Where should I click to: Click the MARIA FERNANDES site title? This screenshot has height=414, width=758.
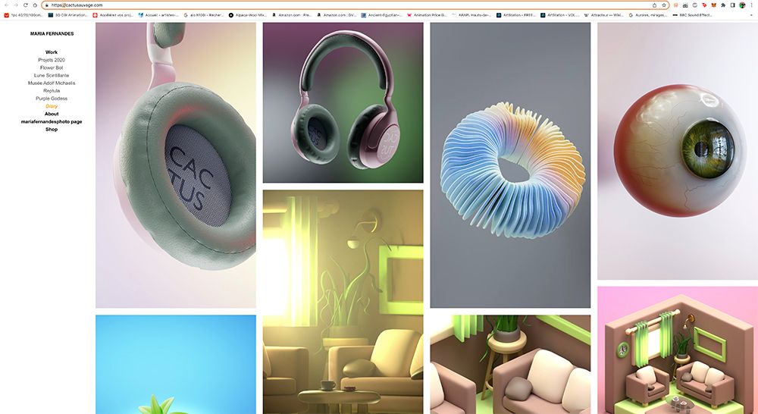coord(52,33)
